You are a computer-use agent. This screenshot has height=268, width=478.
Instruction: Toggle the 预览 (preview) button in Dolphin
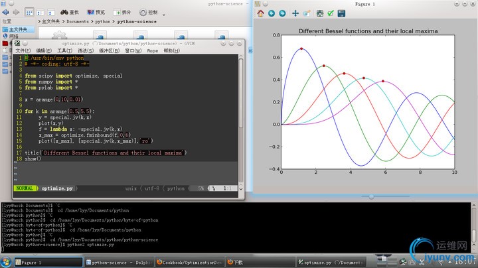[x=96, y=12]
